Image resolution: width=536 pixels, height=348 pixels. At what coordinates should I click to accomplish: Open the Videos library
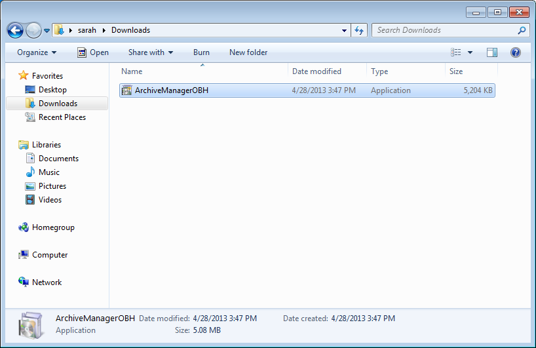coord(50,200)
